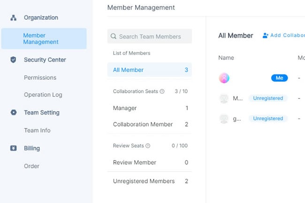The height and width of the screenshot is (203, 305).
Task: Click the Review Seats help icon
Action: coord(148,146)
